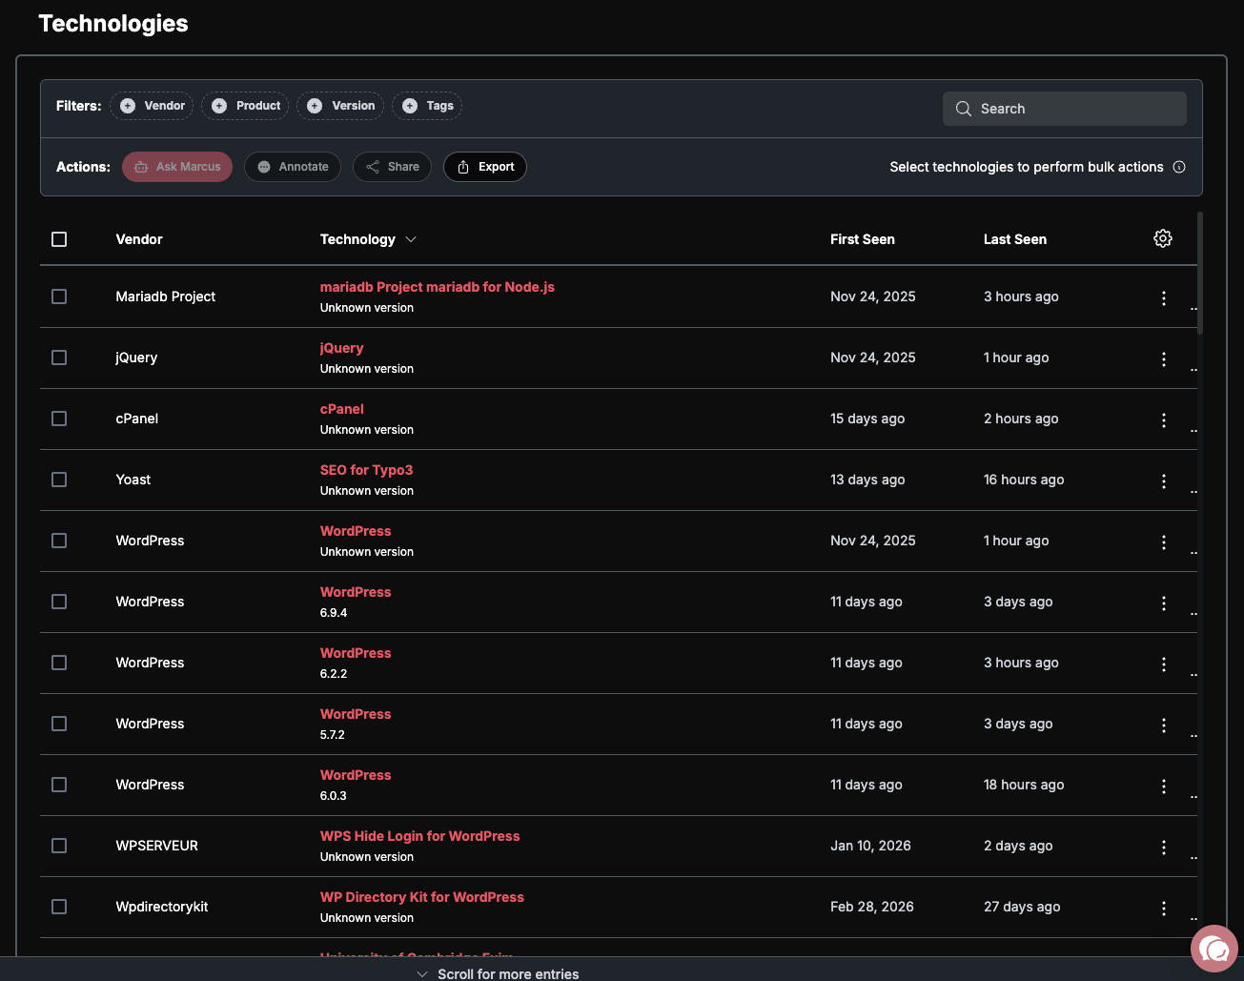Open row menu for WordPress Unknown version
Viewport: 1244px width, 981px height.
(1164, 542)
